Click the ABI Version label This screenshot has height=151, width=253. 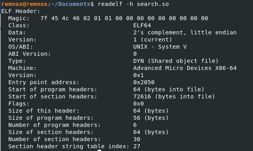(x=29, y=54)
